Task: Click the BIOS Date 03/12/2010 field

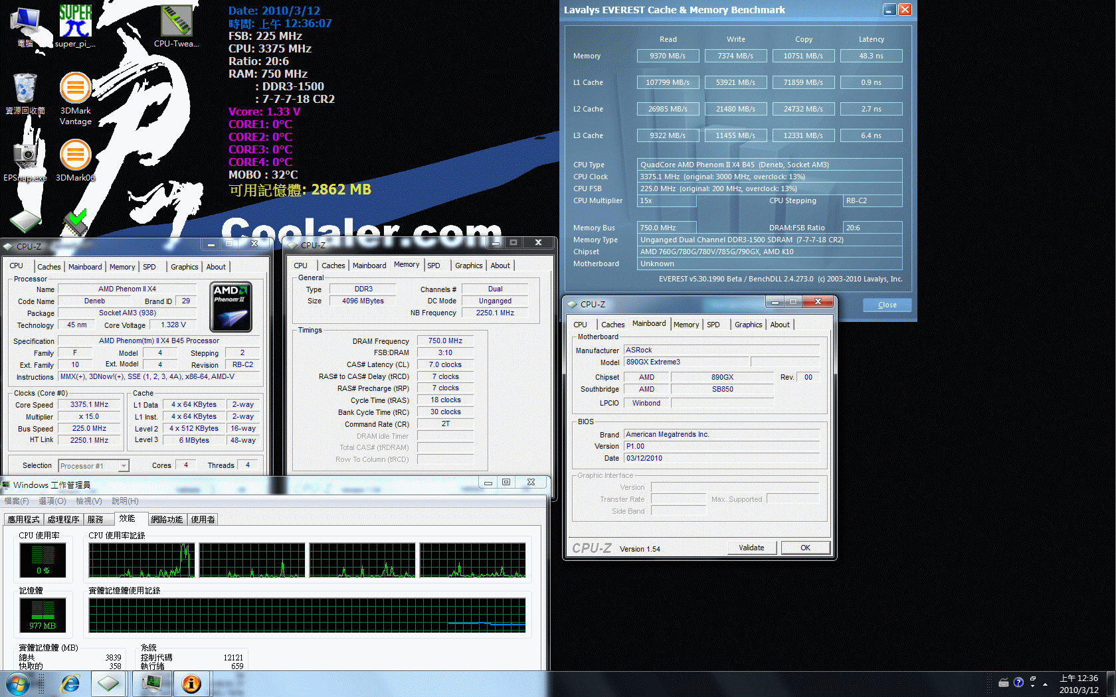Action: (721, 458)
